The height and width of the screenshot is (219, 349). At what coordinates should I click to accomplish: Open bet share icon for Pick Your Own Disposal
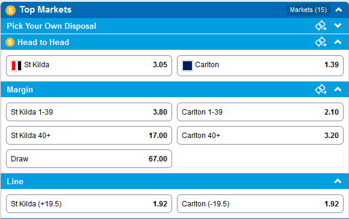tap(321, 26)
